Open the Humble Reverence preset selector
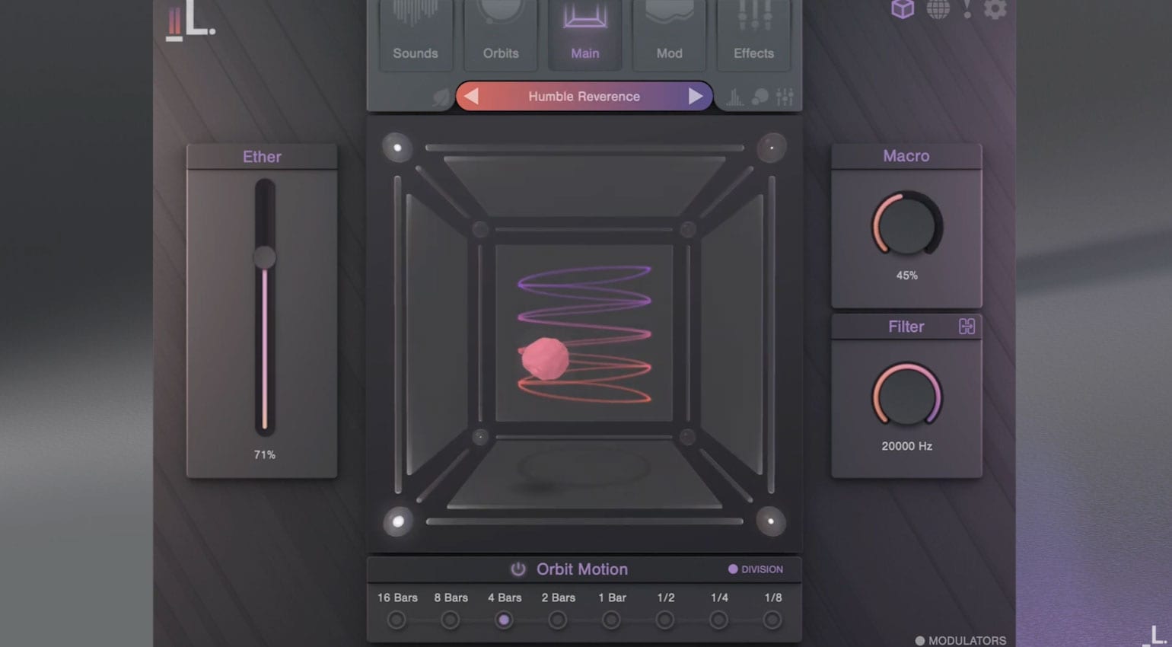This screenshot has width=1172, height=647. (x=584, y=96)
